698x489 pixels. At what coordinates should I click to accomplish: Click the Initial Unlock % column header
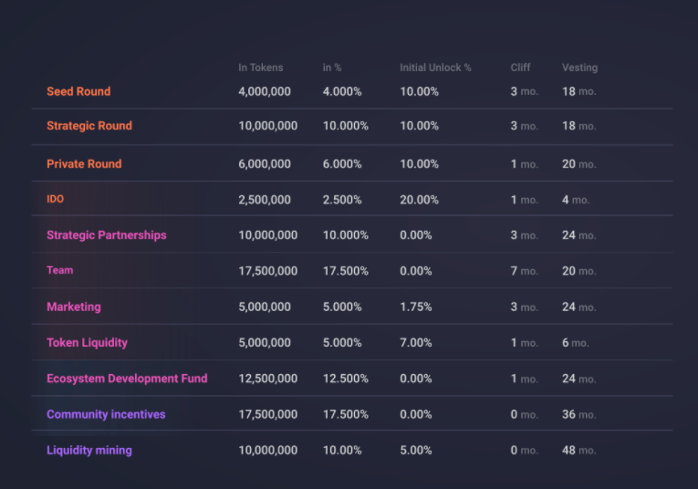(x=435, y=68)
